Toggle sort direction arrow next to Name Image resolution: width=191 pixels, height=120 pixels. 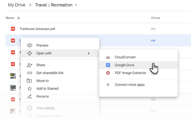(x=19, y=18)
